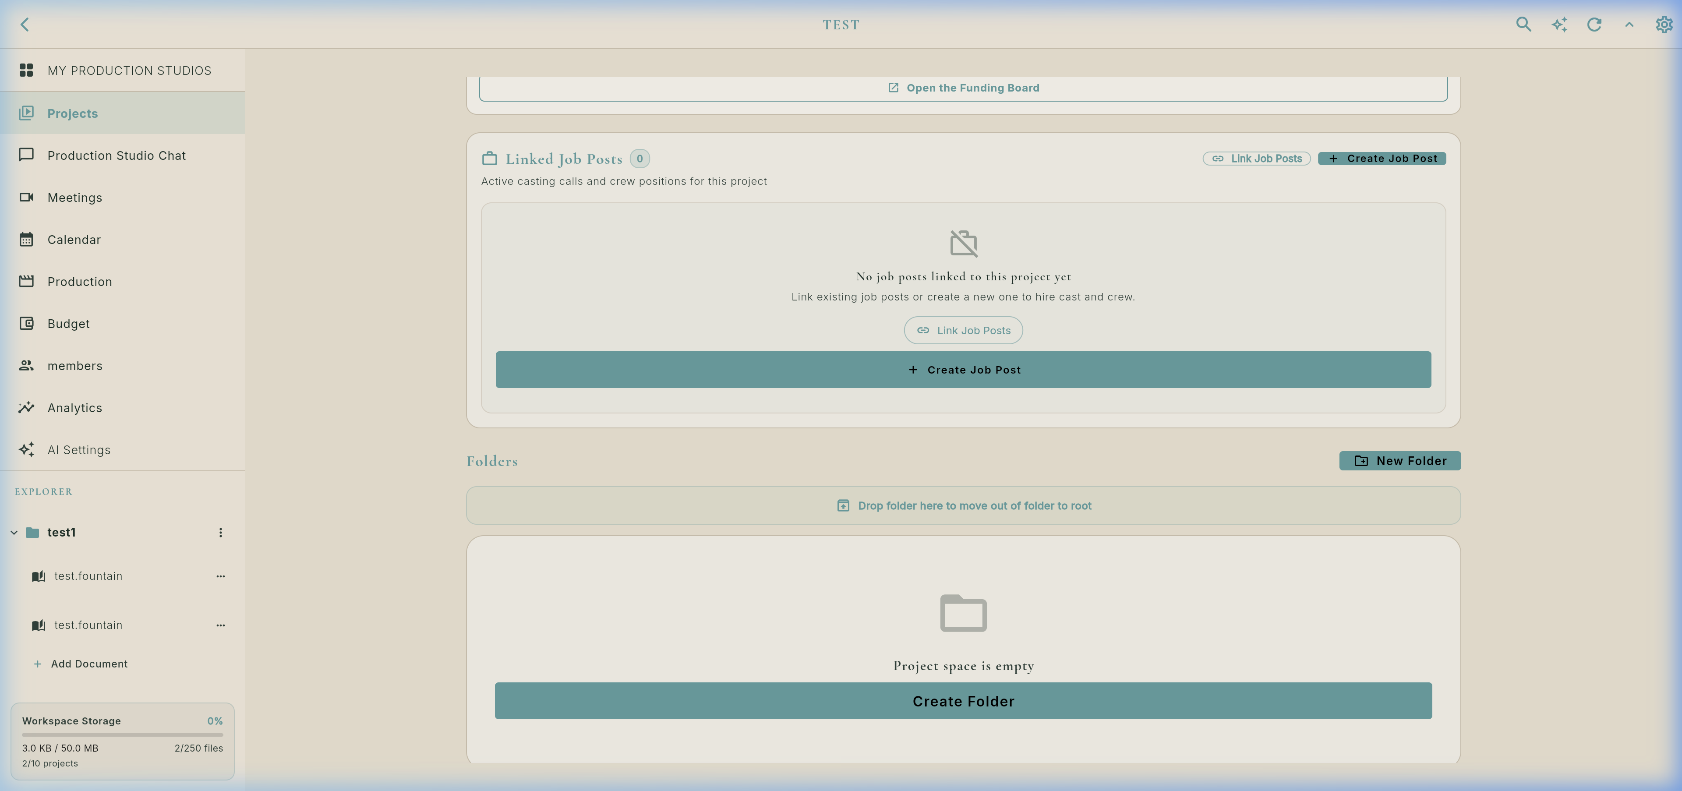Click the drop folder to root zone

[963, 506]
